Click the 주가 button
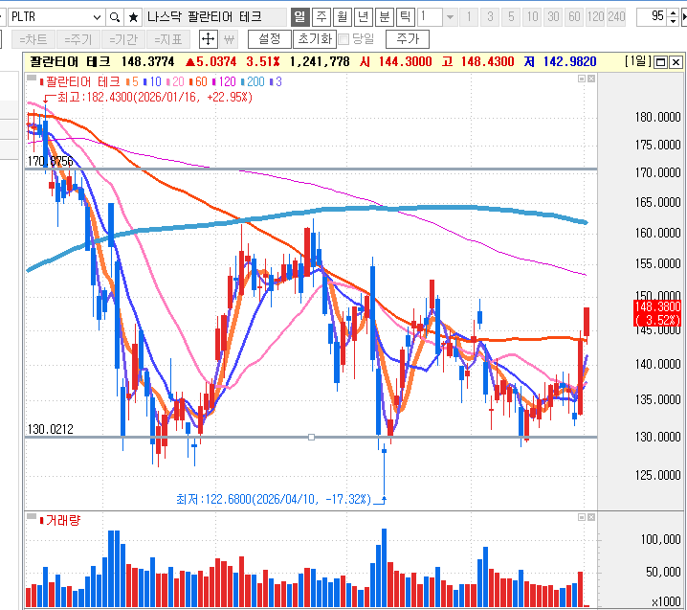Viewport: 687px width, 610px height. (x=408, y=39)
